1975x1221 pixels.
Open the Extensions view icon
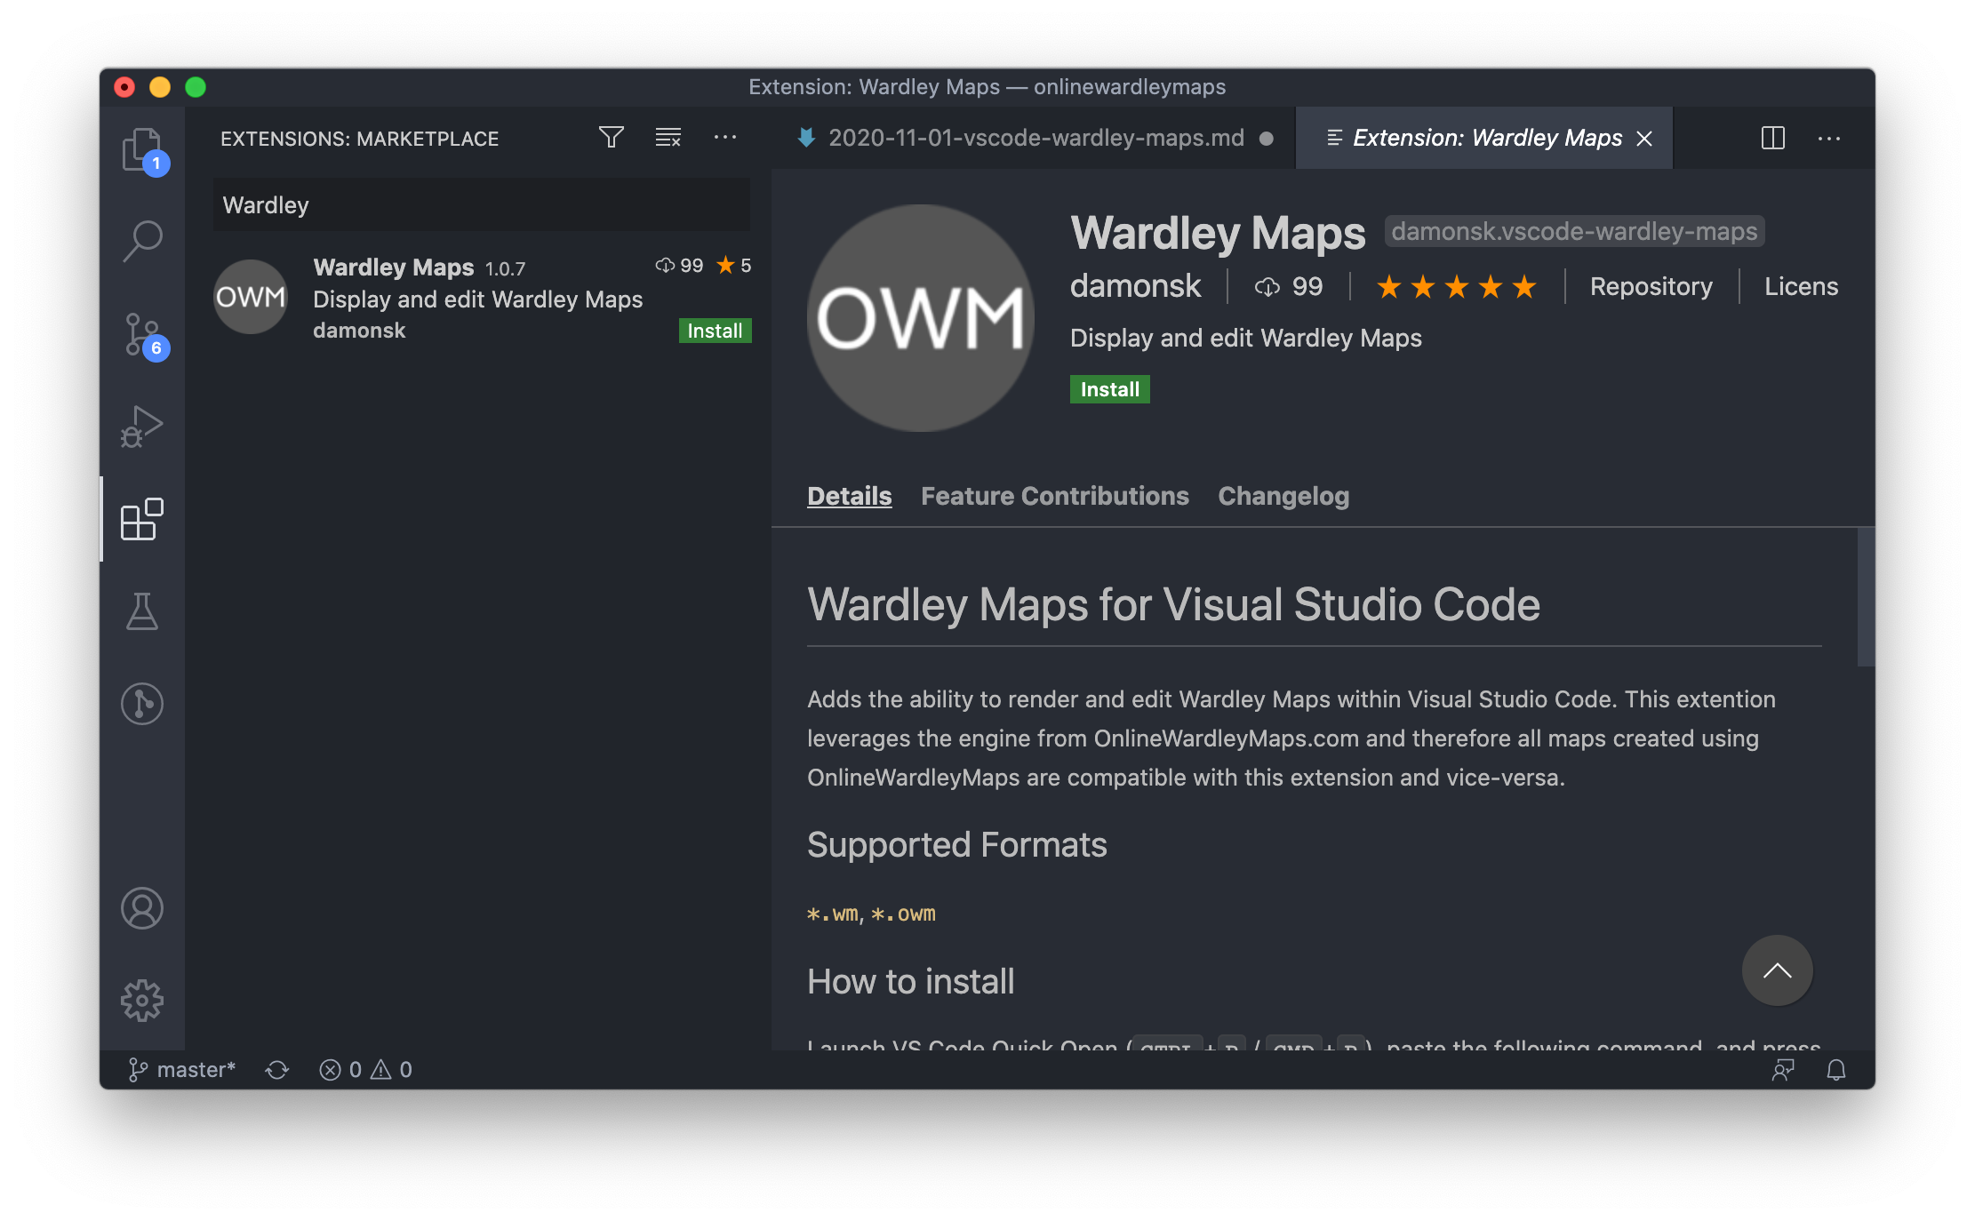142,519
